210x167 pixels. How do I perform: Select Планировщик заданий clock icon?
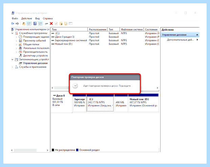[20, 37]
